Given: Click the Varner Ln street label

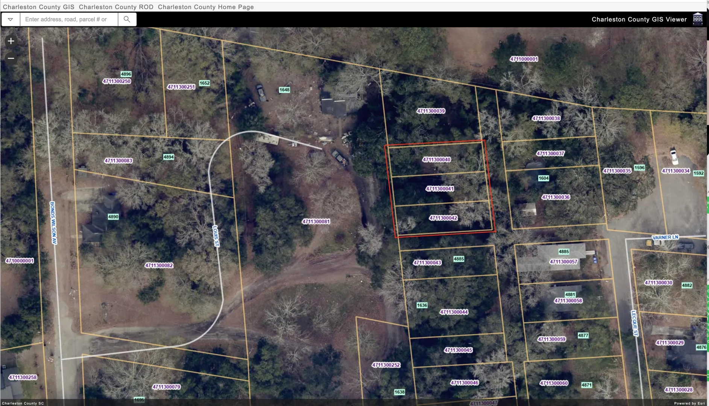Looking at the screenshot, I should coord(665,237).
